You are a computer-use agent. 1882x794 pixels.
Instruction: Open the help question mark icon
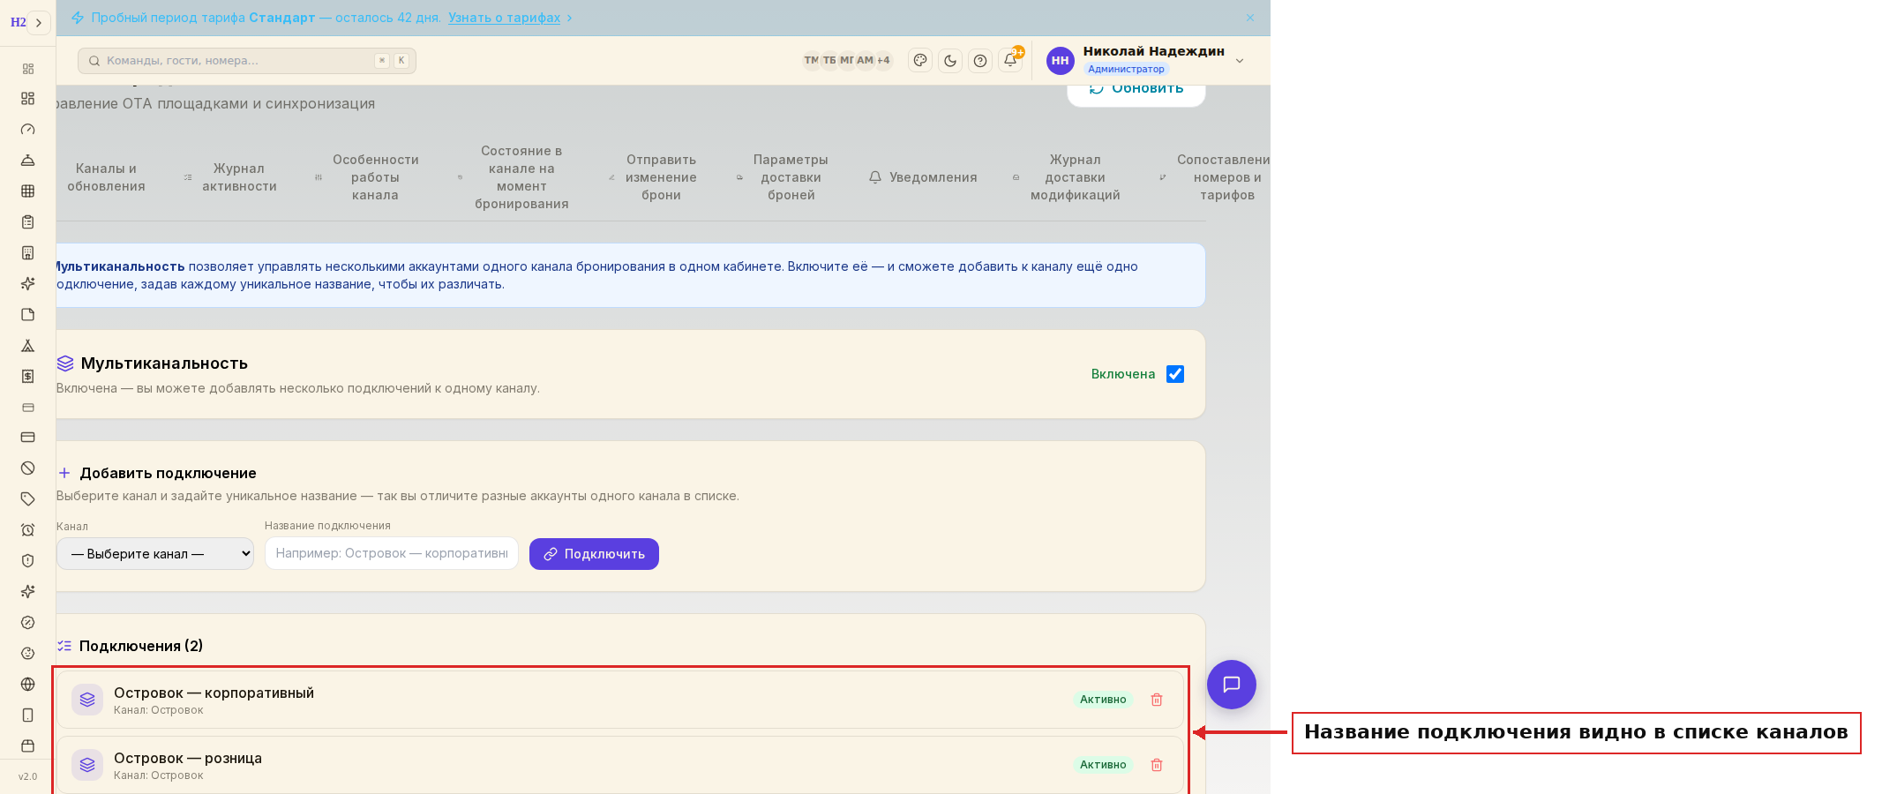pos(980,61)
